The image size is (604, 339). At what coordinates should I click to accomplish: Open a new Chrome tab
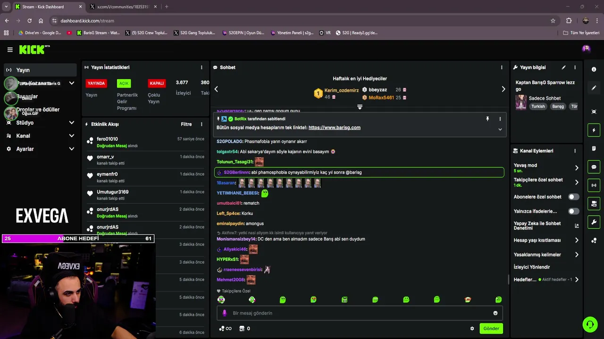tap(166, 7)
